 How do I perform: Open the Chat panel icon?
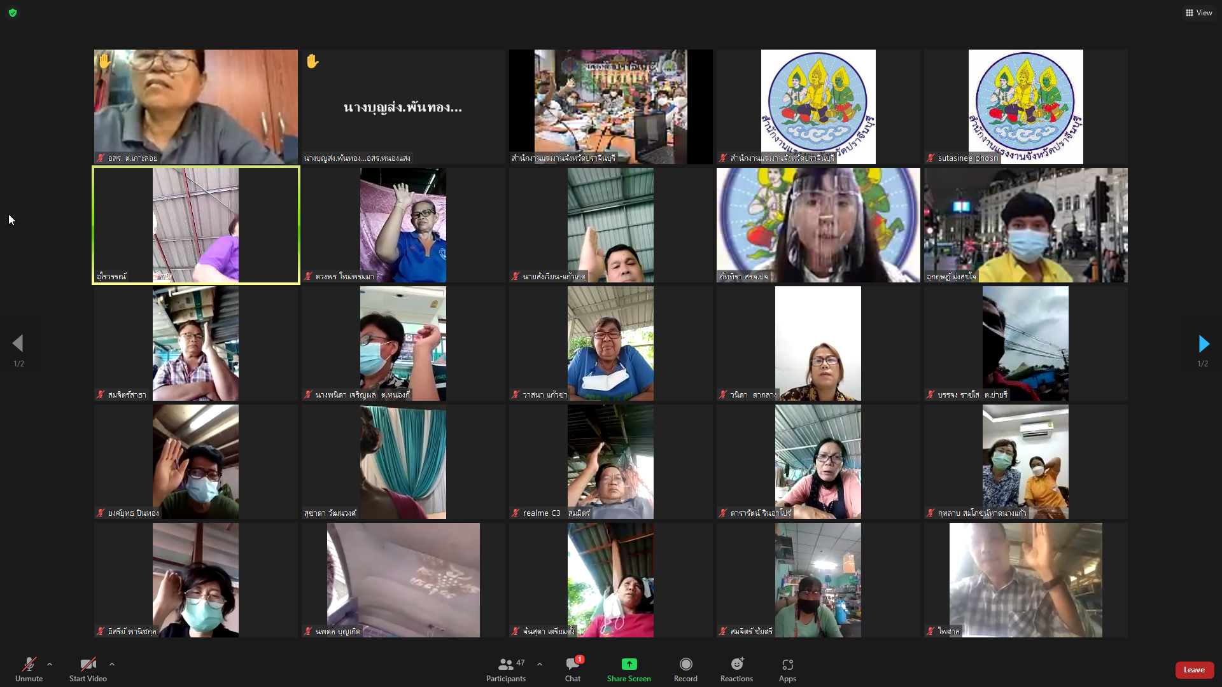click(x=572, y=665)
